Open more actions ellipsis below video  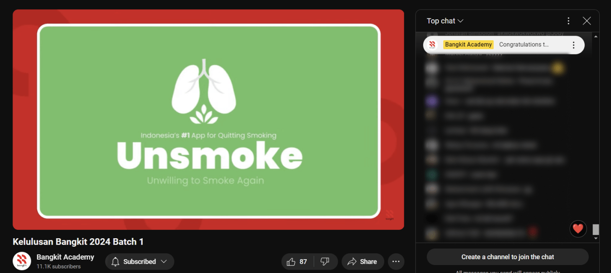click(396, 262)
